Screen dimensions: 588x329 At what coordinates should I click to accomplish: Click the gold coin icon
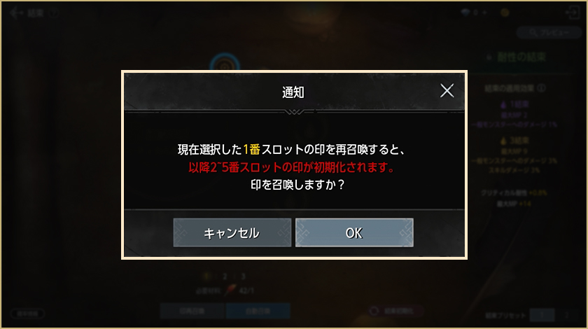[x=505, y=13]
